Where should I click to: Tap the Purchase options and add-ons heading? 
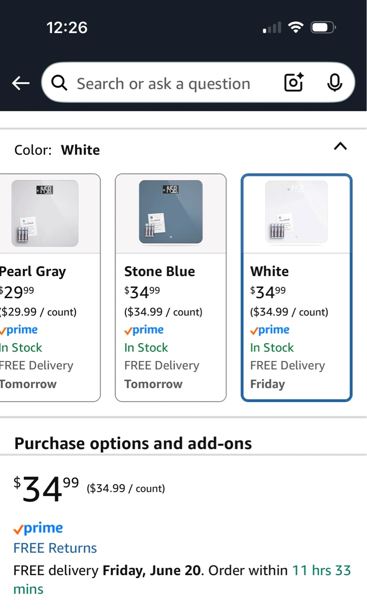(133, 444)
